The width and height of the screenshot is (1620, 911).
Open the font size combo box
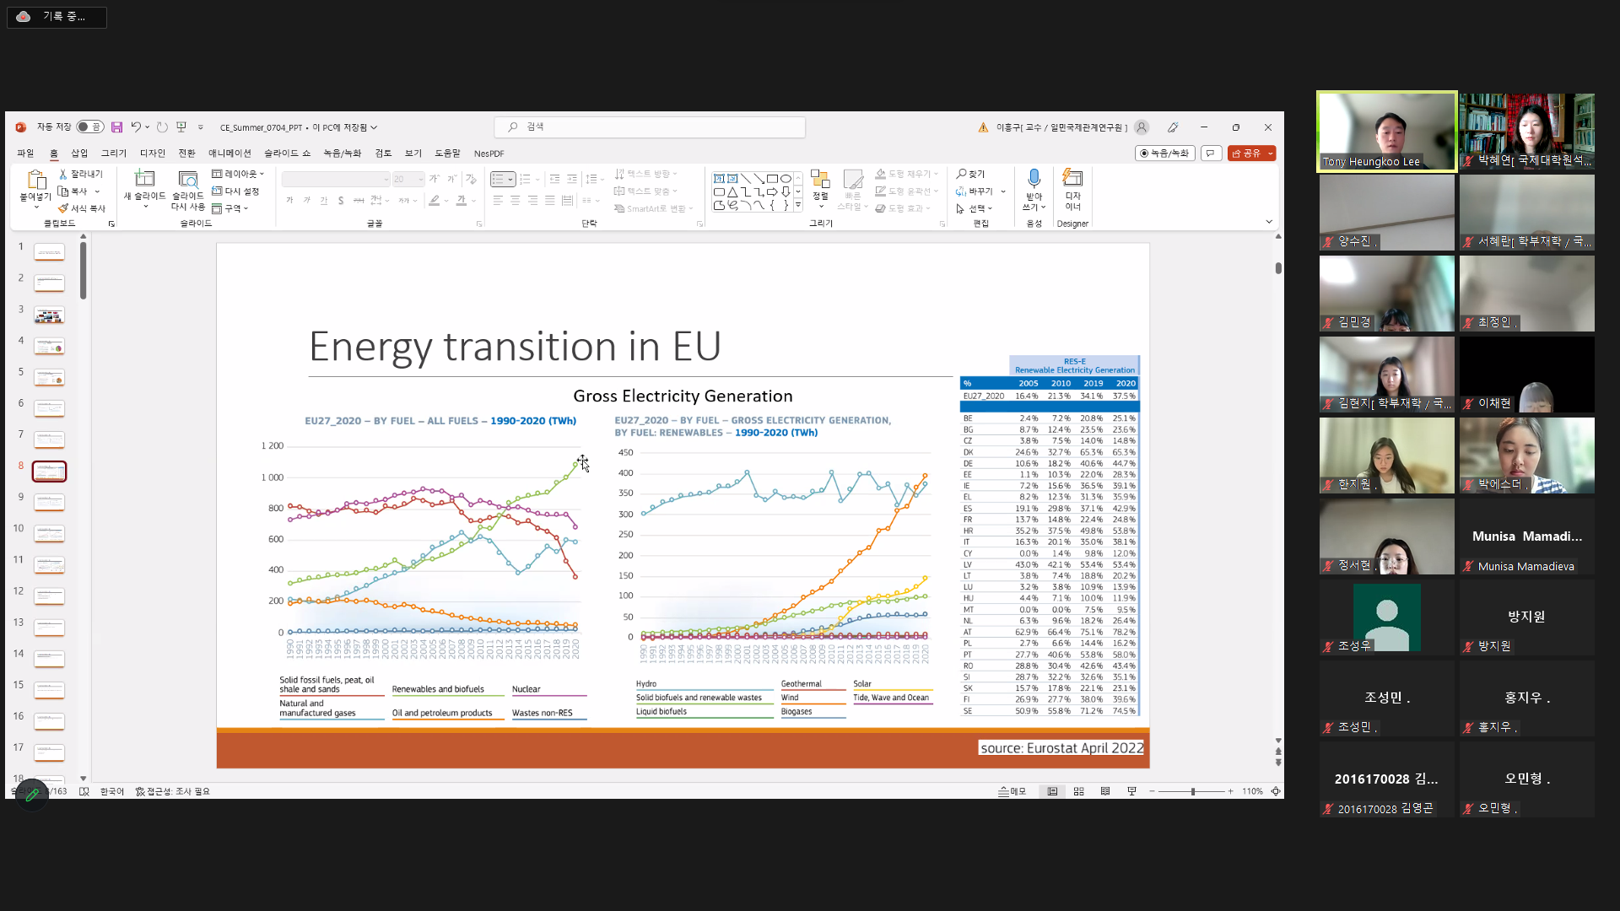coord(408,179)
